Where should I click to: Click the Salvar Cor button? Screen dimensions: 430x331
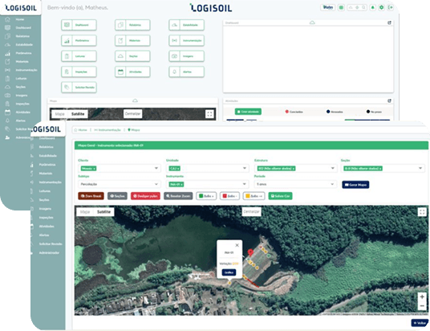coord(280,196)
